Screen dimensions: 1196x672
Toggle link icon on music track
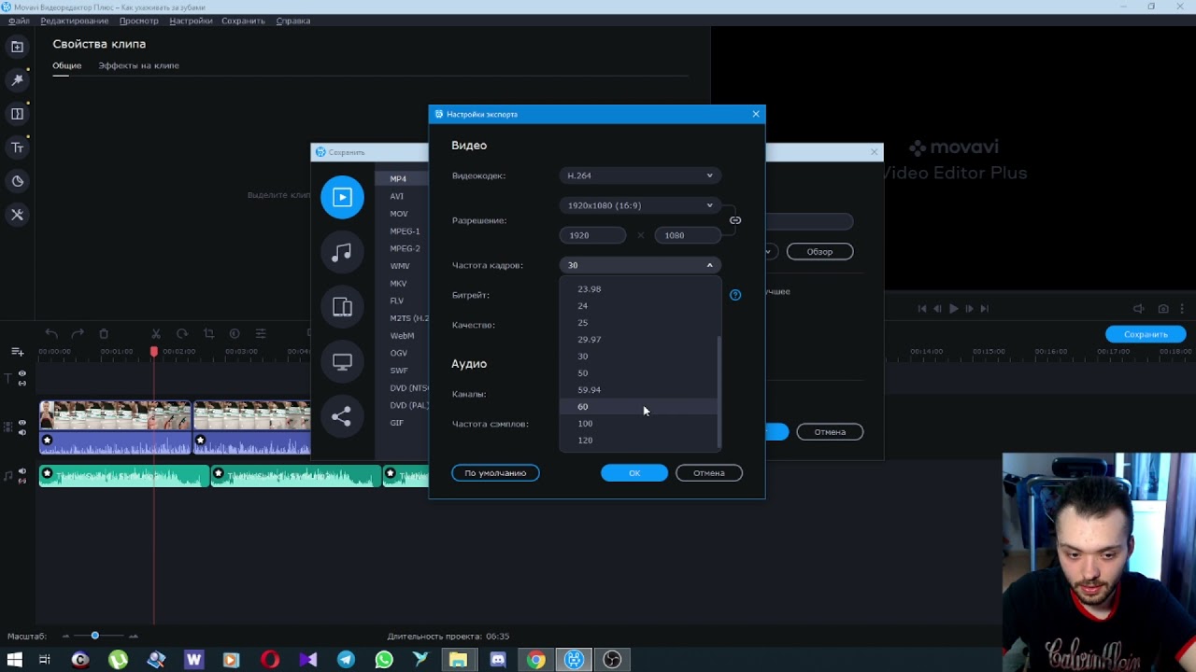[22, 481]
